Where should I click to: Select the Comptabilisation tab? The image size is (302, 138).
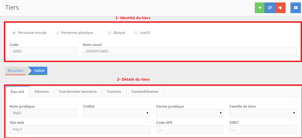point(145,92)
